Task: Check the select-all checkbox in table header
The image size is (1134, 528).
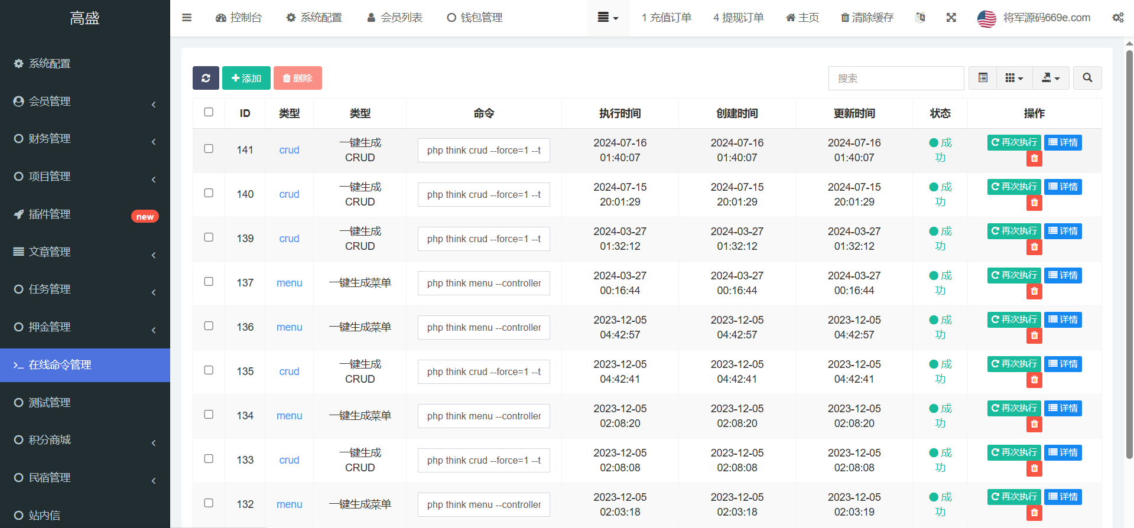Action: coord(209,112)
